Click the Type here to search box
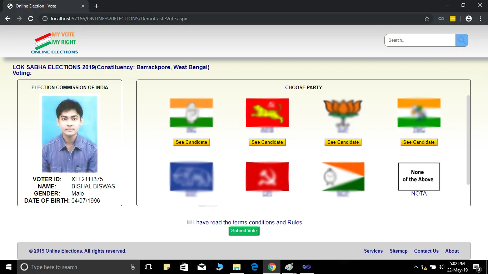This screenshot has height=274, width=488. (78, 267)
